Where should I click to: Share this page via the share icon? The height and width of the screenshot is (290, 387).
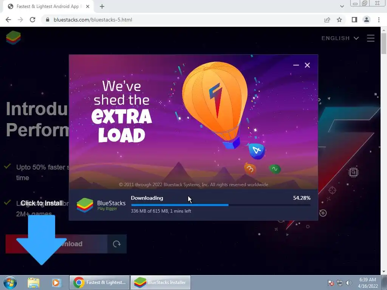pyautogui.click(x=327, y=20)
